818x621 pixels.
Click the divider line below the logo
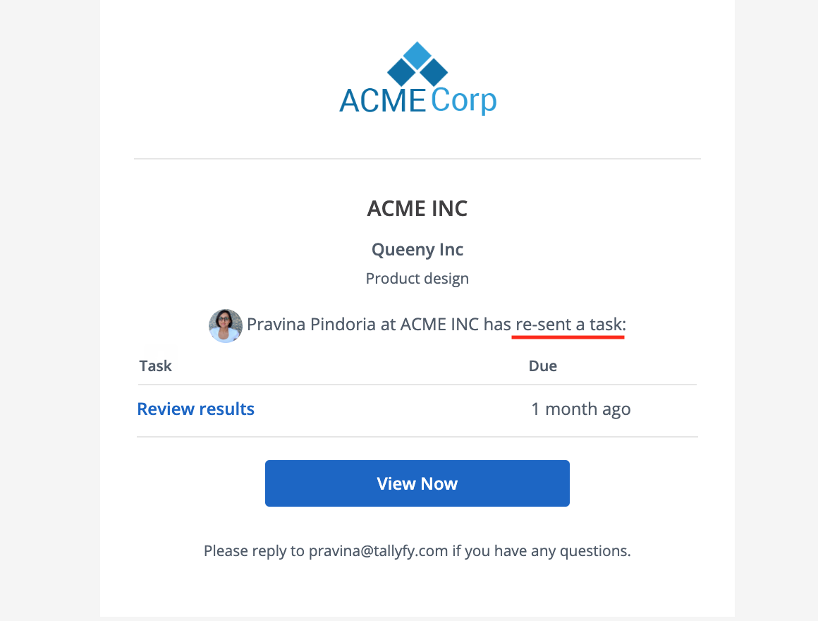(417, 159)
